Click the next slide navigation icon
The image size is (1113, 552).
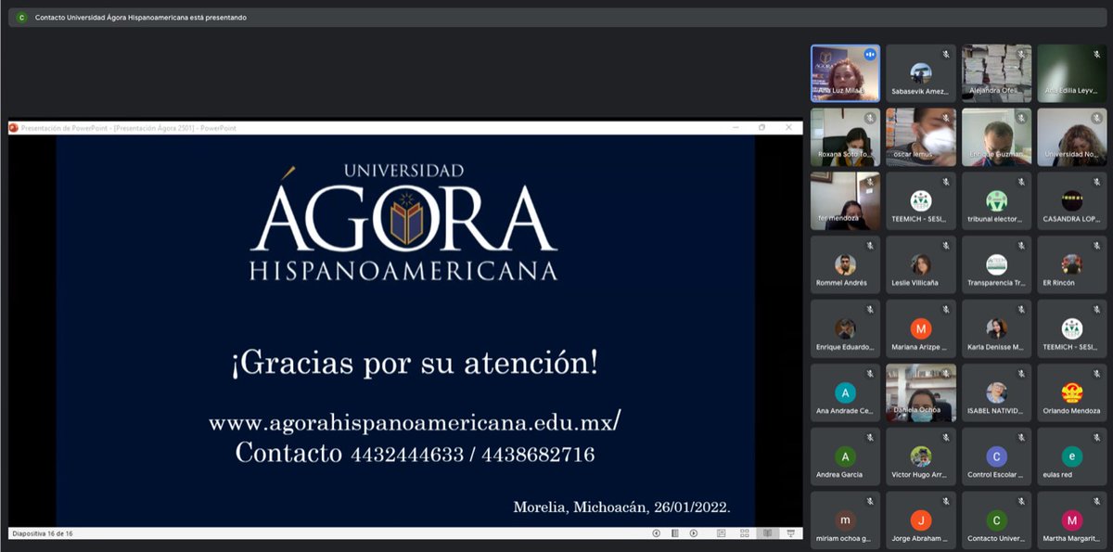[x=693, y=533]
